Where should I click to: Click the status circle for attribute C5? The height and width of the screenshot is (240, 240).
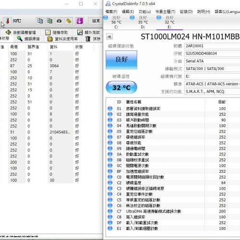(110, 200)
